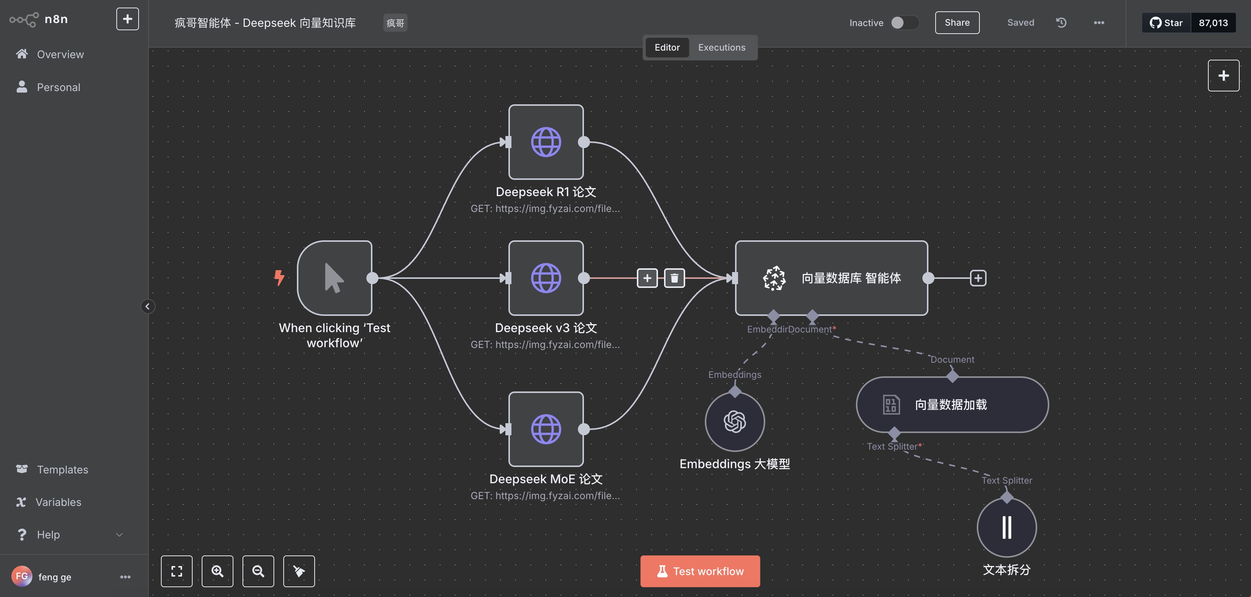1251x597 pixels.
Task: Select the manual trigger node
Action: [335, 278]
